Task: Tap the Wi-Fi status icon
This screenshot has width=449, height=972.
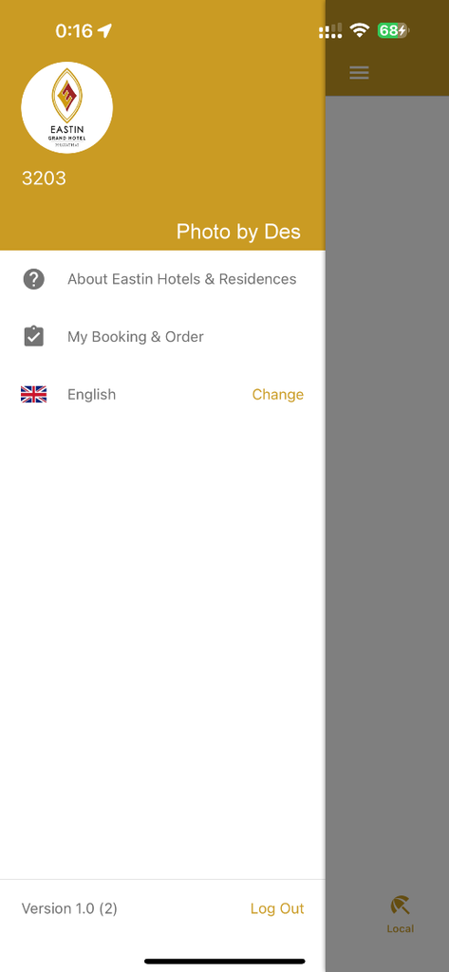Action: pos(359,30)
